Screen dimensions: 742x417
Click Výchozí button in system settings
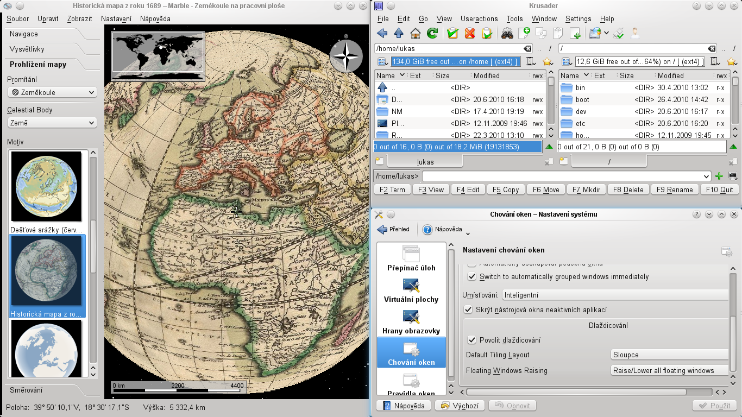[460, 406]
